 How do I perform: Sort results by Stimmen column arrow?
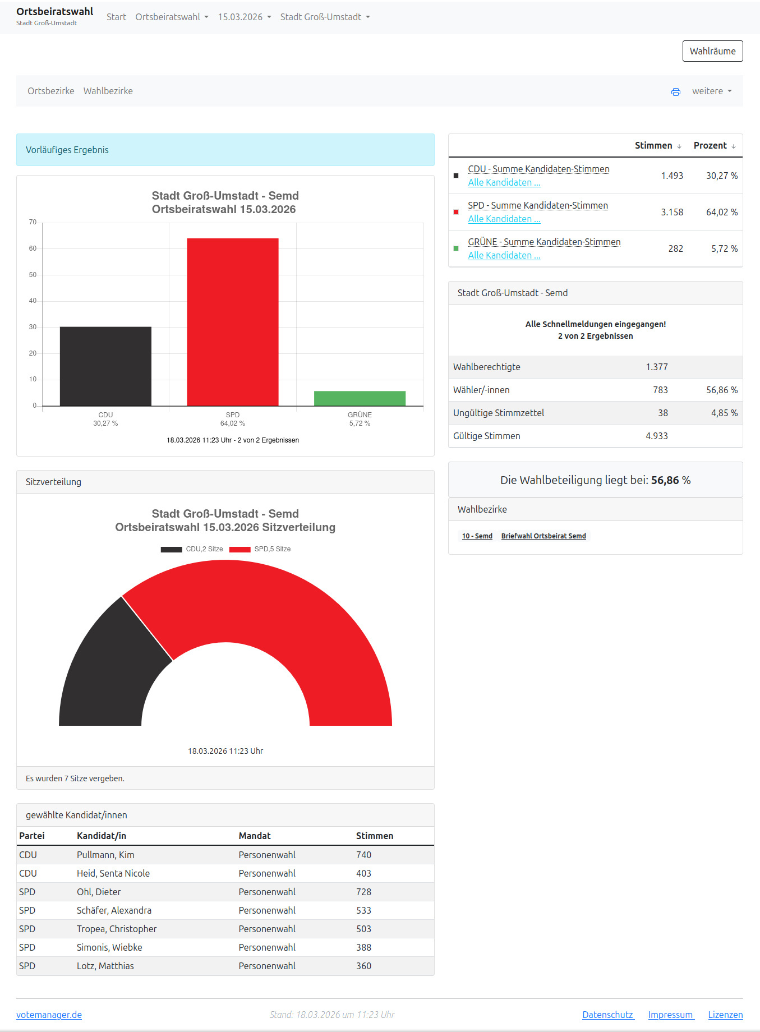(679, 146)
